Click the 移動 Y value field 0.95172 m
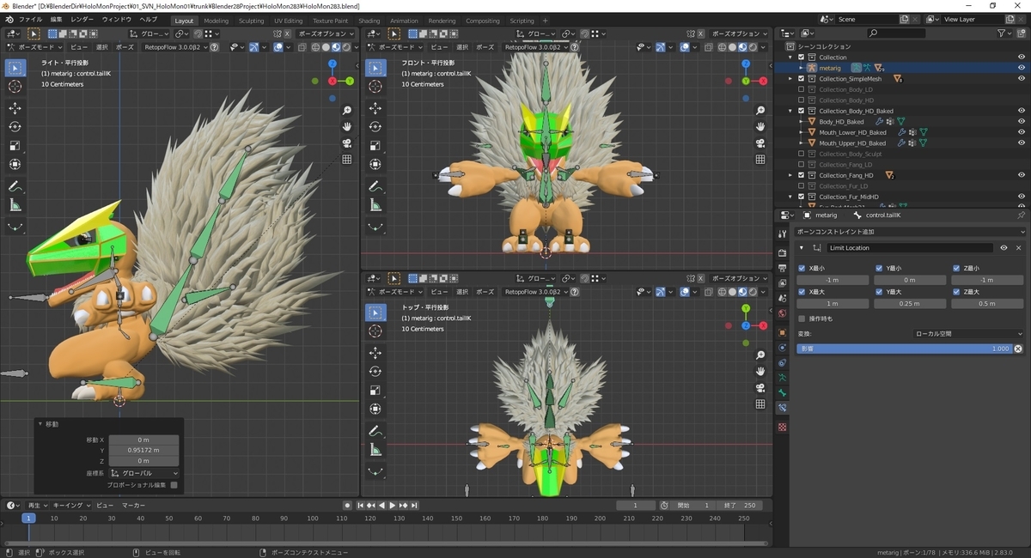This screenshot has width=1031, height=558. click(144, 450)
